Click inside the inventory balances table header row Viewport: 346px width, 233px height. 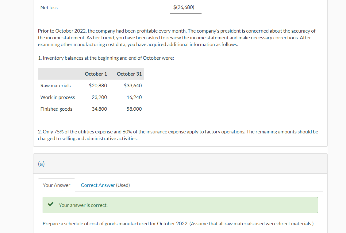[x=90, y=74]
